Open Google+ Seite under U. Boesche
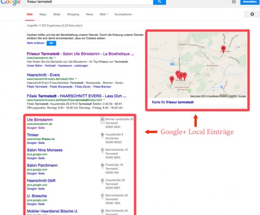This screenshot has height=215, width=260. point(36,204)
